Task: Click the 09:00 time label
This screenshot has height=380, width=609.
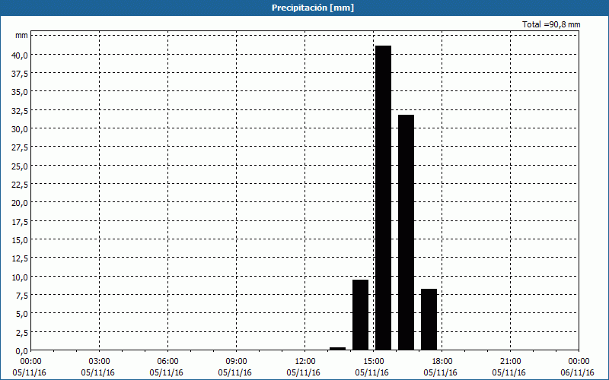Action: click(x=236, y=362)
